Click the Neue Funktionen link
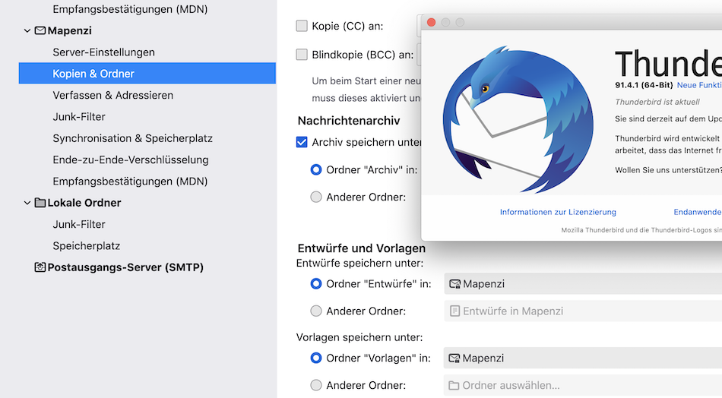Image resolution: width=722 pixels, height=398 pixels. point(698,86)
